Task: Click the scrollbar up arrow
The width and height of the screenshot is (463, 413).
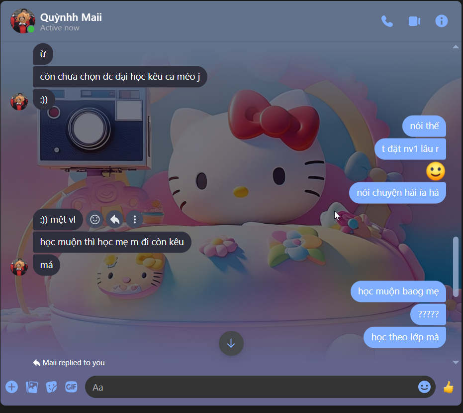Action: tap(456, 47)
